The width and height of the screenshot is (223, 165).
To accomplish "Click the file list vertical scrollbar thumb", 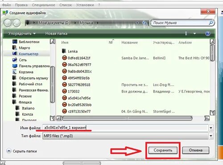I will [212, 52].
